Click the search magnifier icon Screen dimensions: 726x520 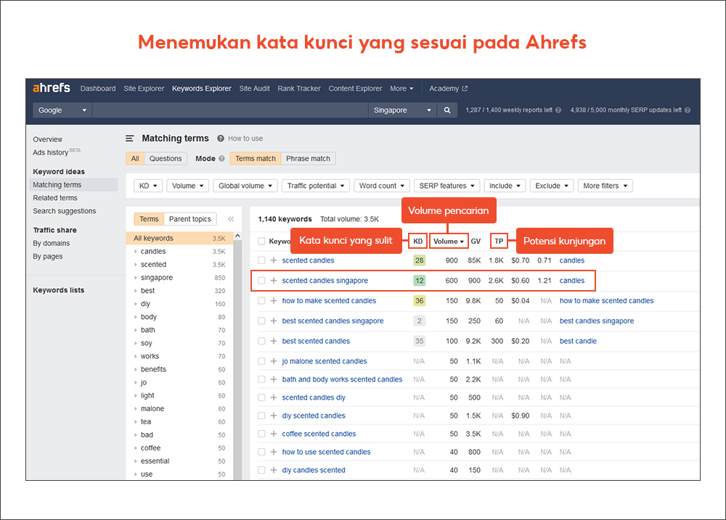446,110
